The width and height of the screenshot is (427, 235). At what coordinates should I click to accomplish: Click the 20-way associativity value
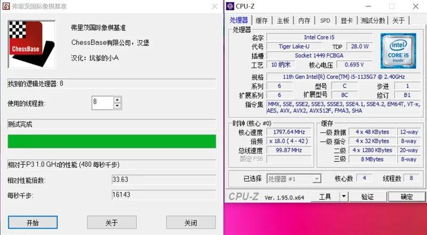(x=409, y=150)
